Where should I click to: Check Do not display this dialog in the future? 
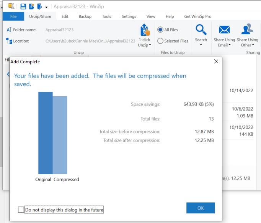point(21,210)
